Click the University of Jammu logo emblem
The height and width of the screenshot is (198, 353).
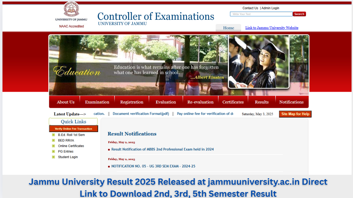point(71,9)
